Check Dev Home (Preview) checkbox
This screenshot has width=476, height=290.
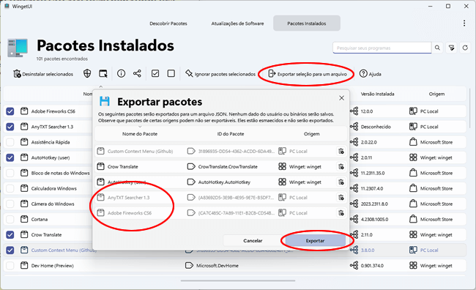[10, 265]
